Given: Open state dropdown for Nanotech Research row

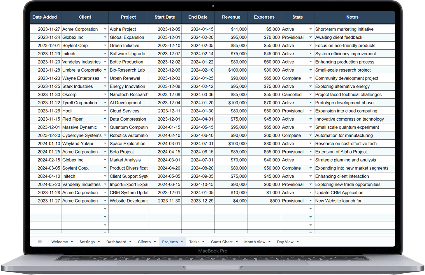Looking at the screenshot, I should 310,94.
